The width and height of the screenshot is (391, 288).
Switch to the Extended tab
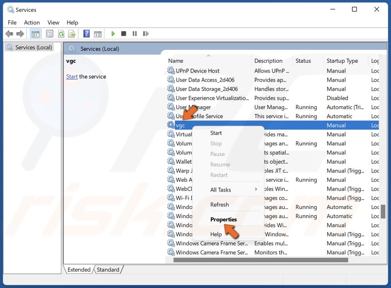[79, 270]
